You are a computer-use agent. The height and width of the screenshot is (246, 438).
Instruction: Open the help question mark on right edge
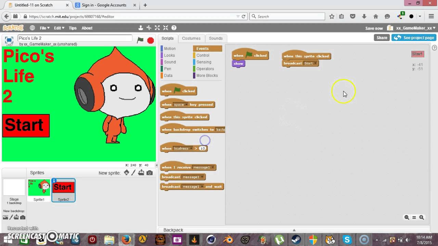point(434,47)
